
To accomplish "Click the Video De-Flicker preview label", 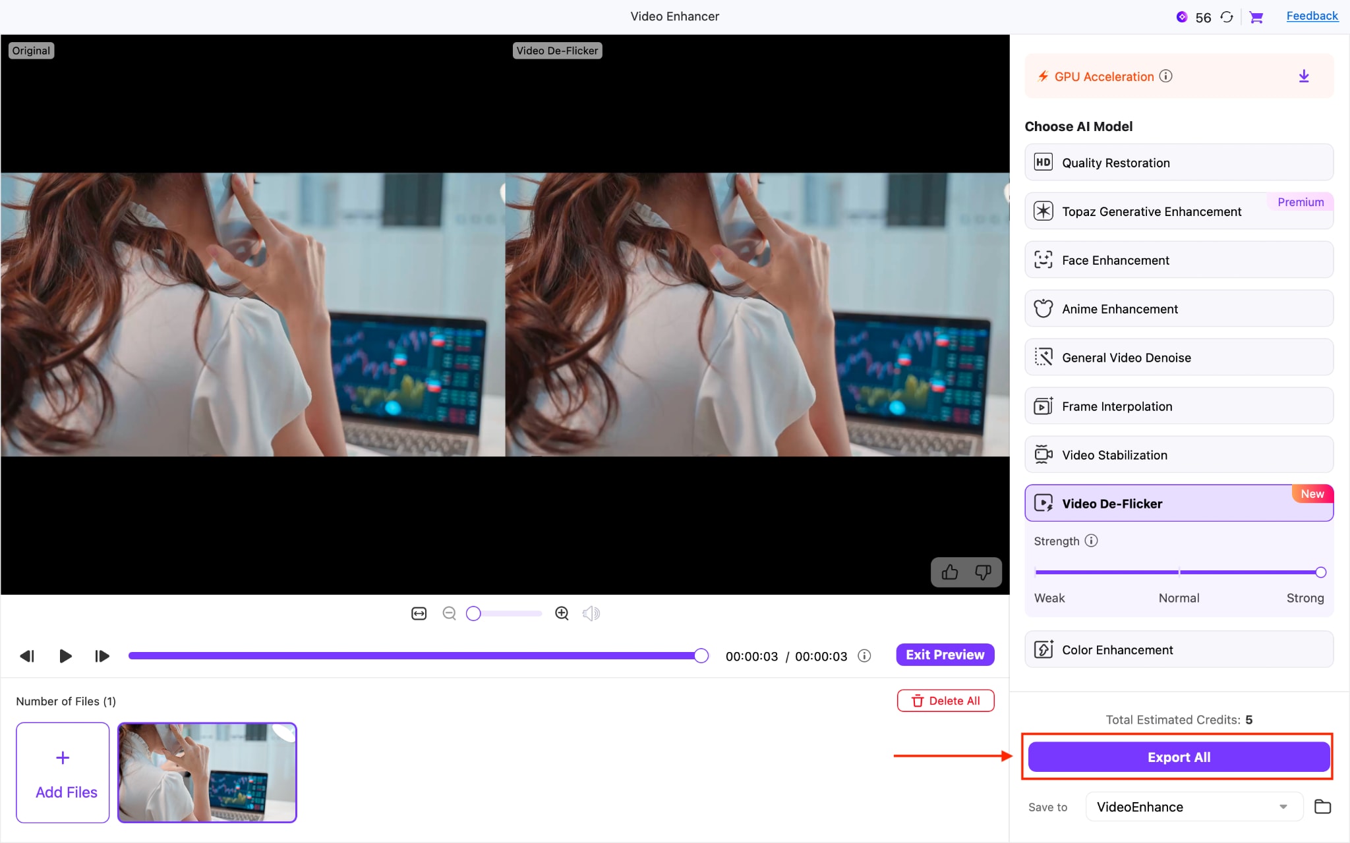I will pos(557,51).
